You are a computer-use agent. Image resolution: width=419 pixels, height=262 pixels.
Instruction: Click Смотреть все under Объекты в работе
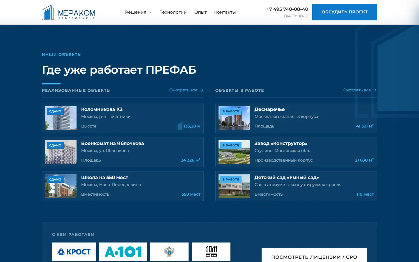360,90
